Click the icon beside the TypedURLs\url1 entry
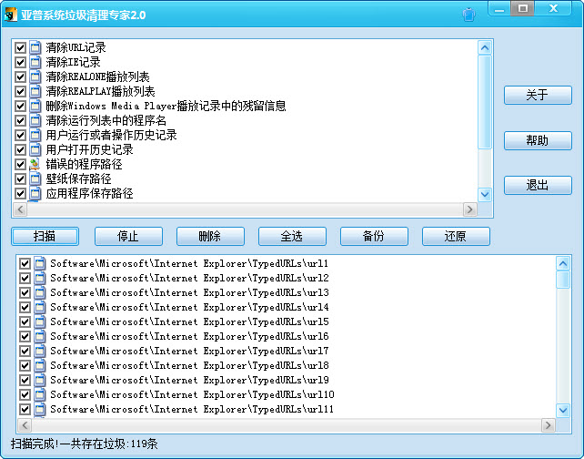The width and height of the screenshot is (584, 459). click(x=39, y=263)
